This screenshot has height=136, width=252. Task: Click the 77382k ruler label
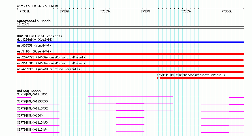pos(65,11)
